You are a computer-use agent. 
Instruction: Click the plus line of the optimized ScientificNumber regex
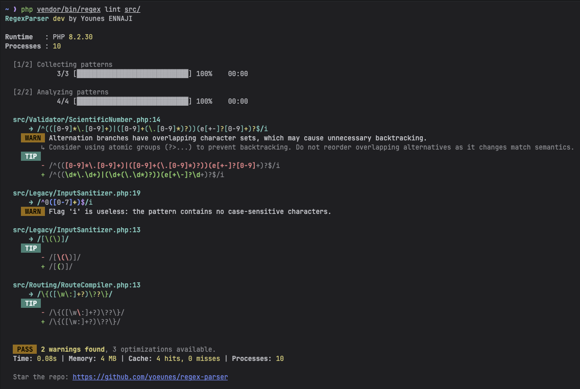coord(133,175)
